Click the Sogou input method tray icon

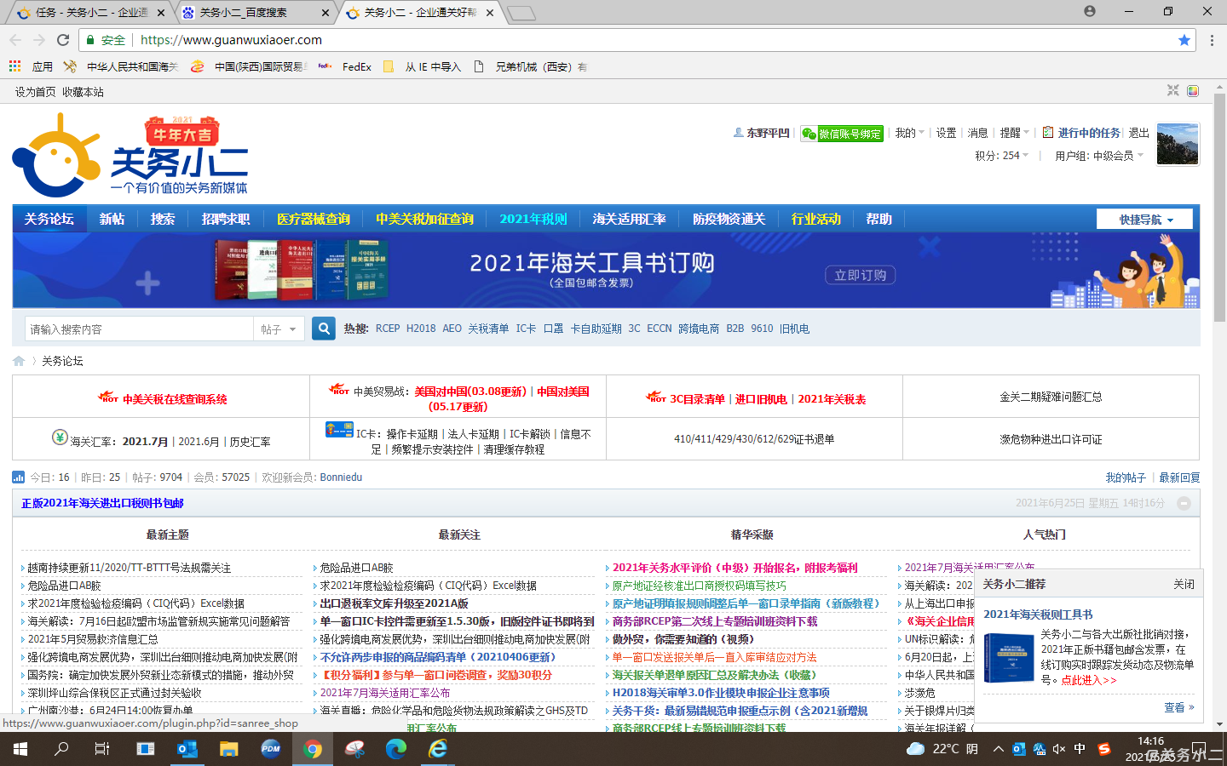point(1104,749)
